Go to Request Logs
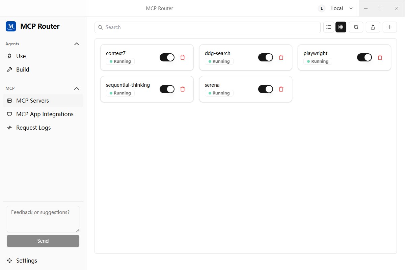Image resolution: width=405 pixels, height=270 pixels. [x=33, y=128]
